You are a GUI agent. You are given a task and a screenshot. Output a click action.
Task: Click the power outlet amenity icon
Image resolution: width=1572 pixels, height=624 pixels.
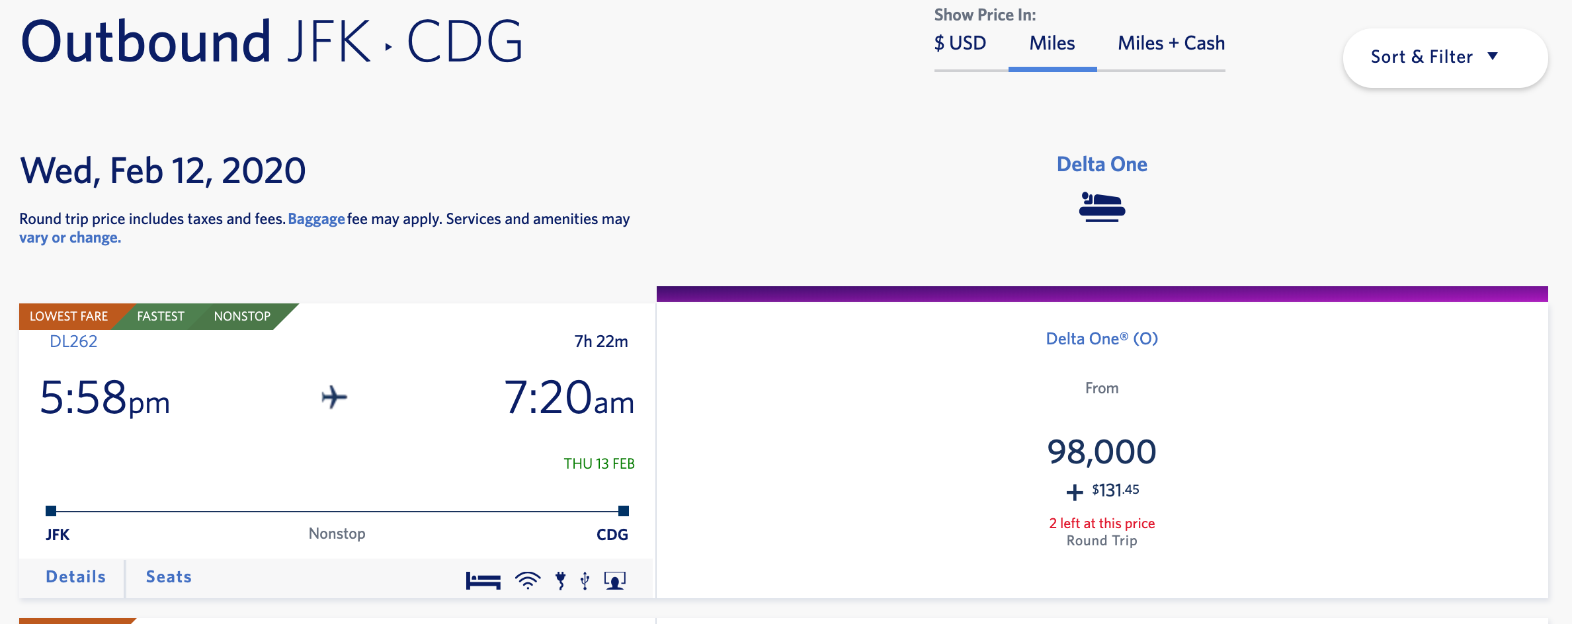(x=561, y=580)
